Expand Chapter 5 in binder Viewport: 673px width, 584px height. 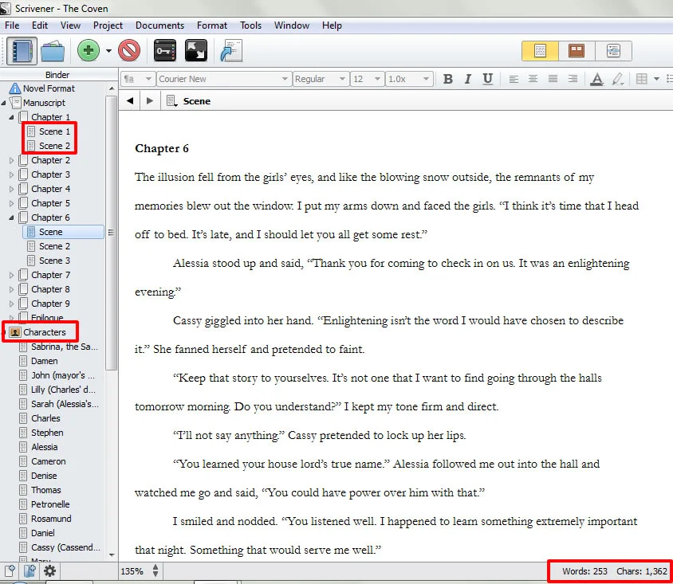coord(12,203)
